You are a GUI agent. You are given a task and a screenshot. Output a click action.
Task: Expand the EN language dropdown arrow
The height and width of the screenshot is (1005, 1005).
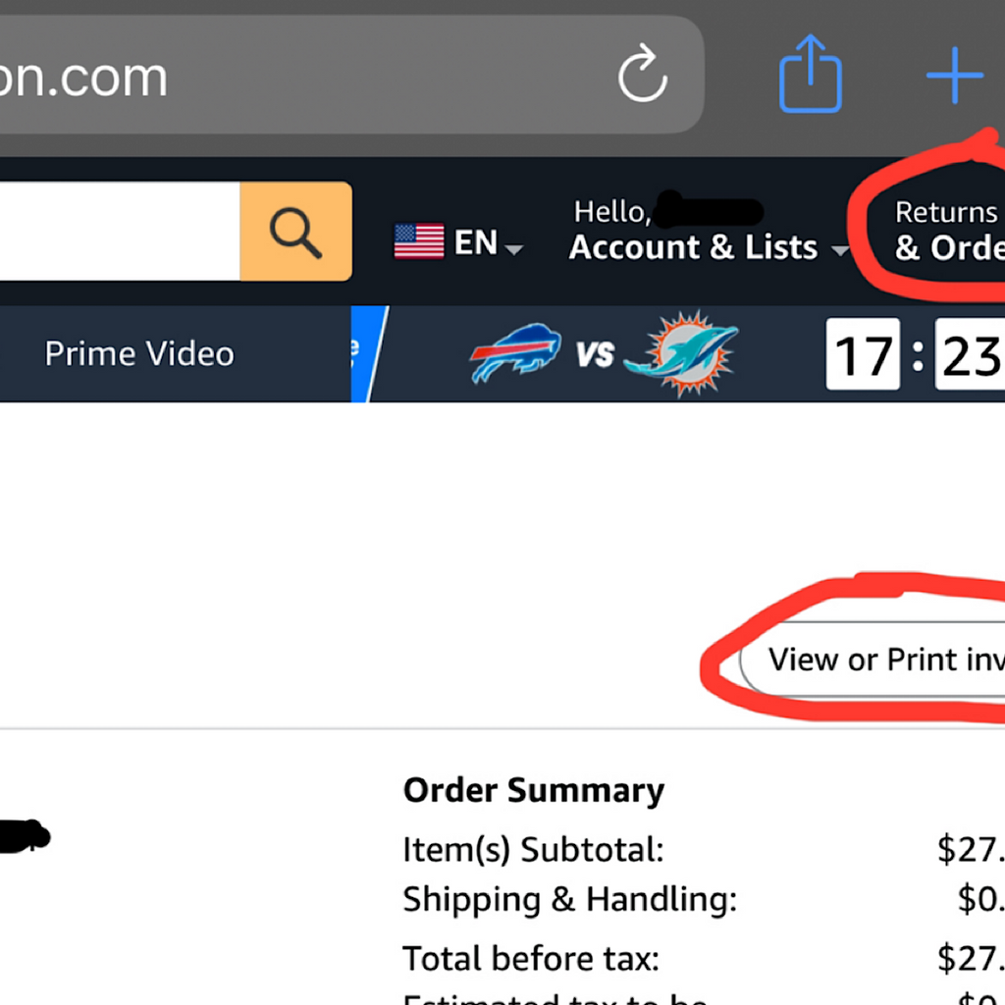coord(514,248)
